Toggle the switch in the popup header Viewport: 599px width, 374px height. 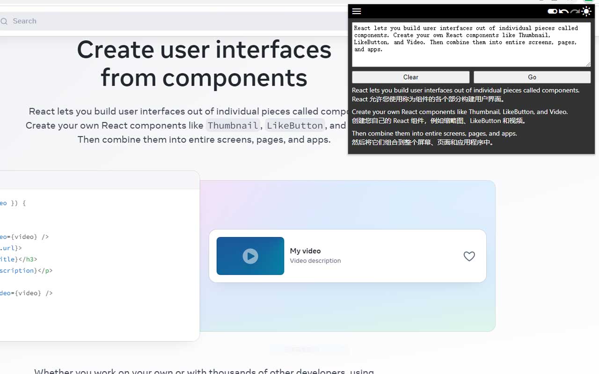pos(552,11)
